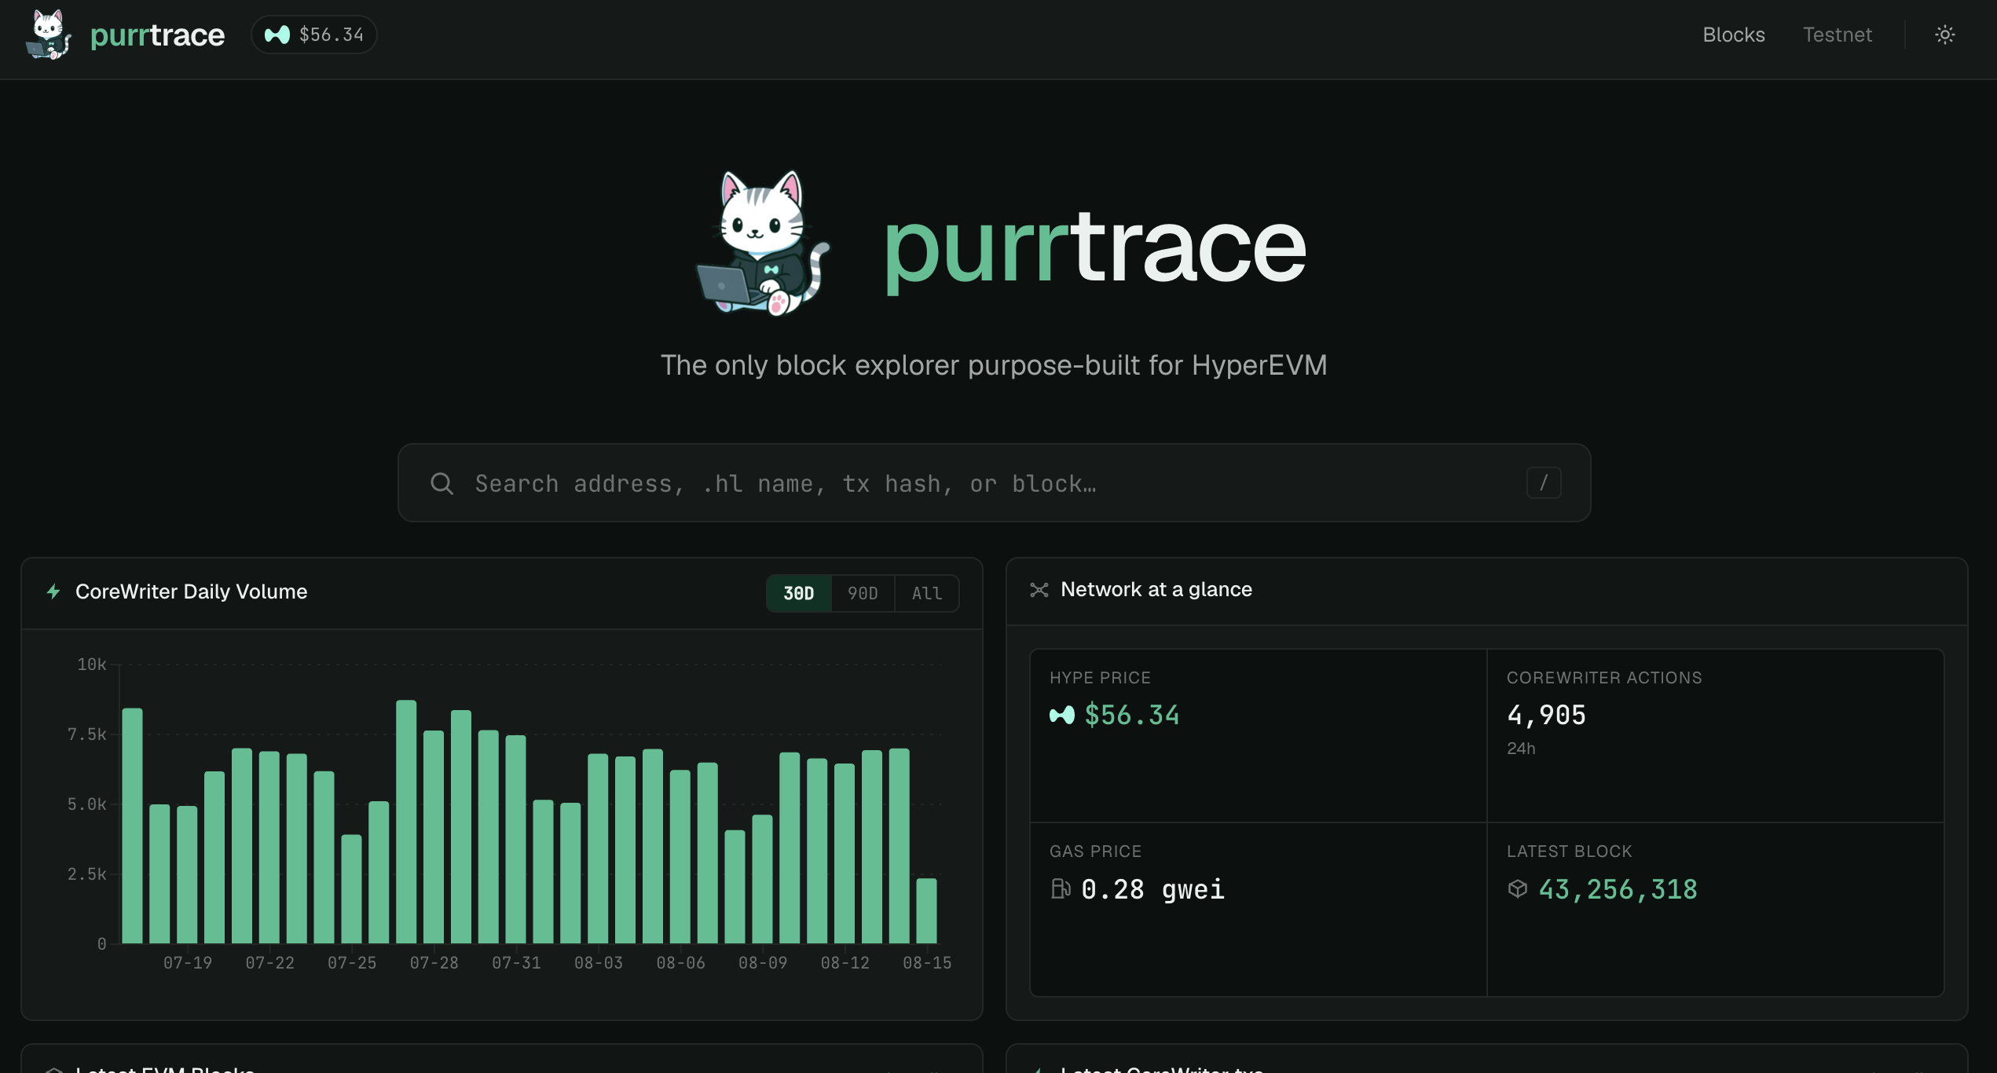Click the $56.34 HYPE price value
This screenshot has width=1997, height=1073.
[x=1131, y=715]
